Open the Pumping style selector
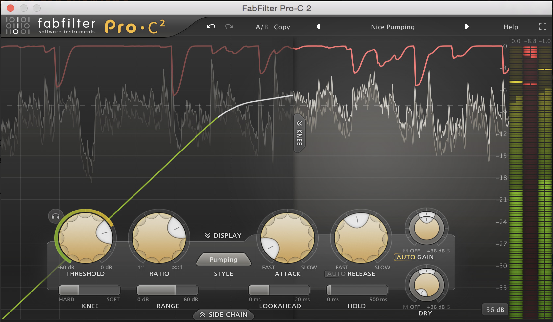Image resolution: width=553 pixels, height=322 pixels. [223, 259]
